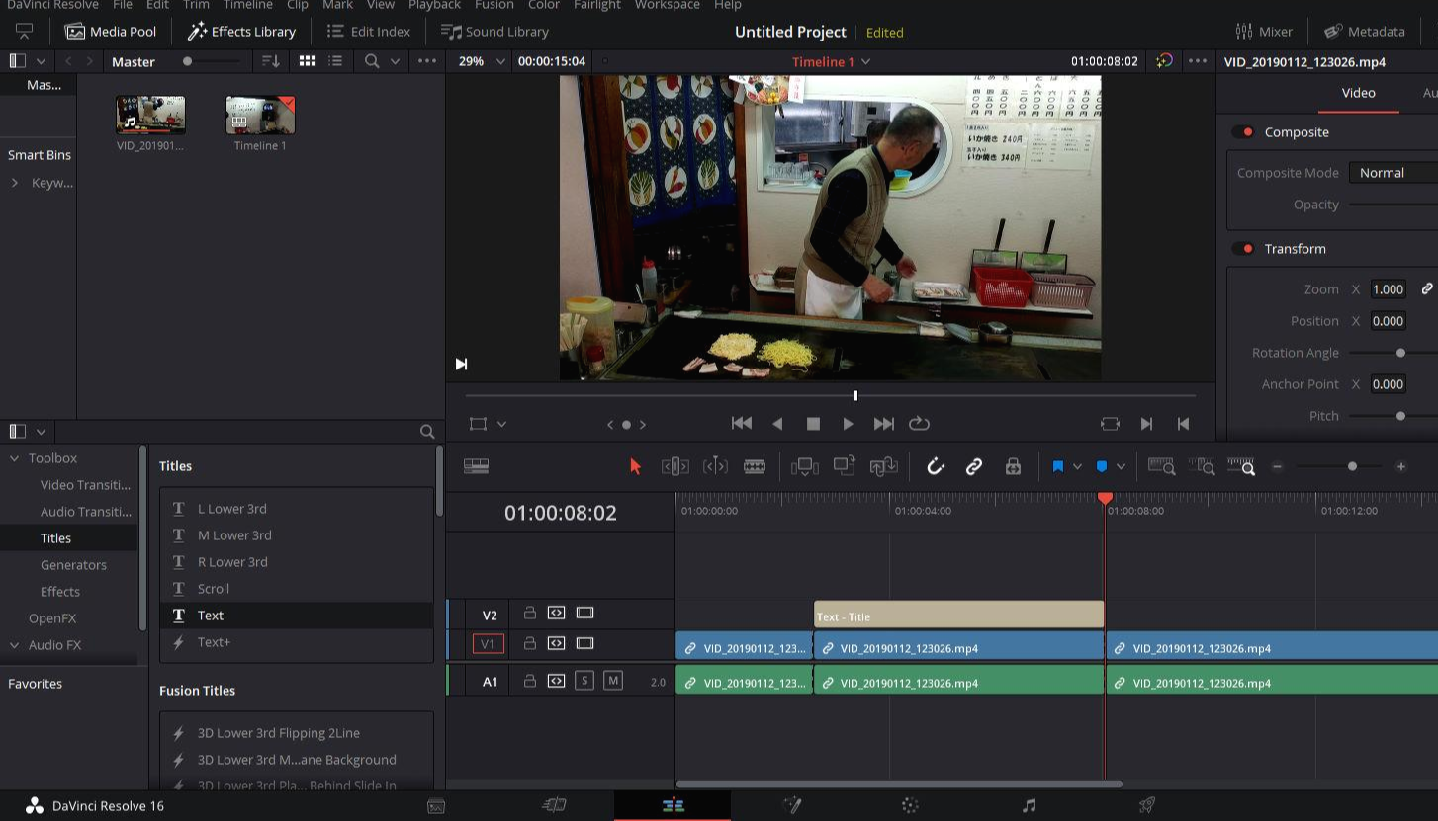The width and height of the screenshot is (1438, 821).
Task: Open the Workspace menu
Action: [668, 5]
